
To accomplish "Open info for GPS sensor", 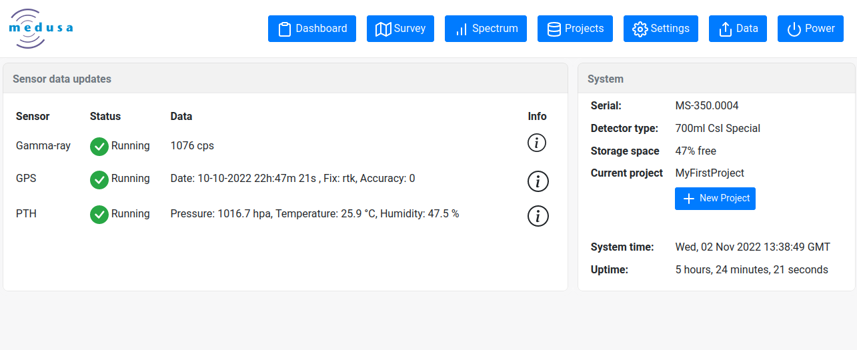I will coord(538,181).
